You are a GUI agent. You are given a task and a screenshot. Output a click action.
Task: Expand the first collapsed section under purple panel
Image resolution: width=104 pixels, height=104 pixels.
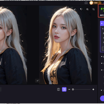[102, 57]
